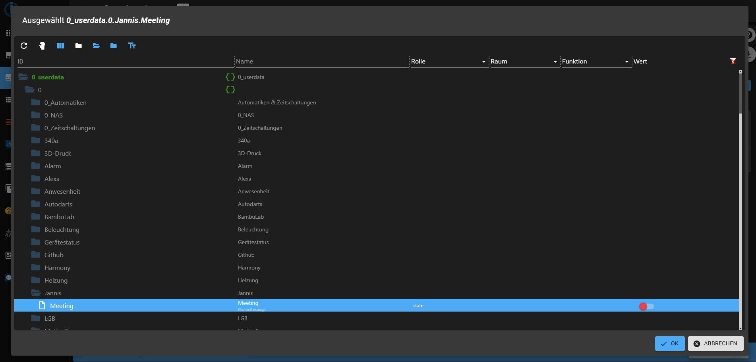Open the Gerätestatus folder
This screenshot has width=756, height=362.
(36, 242)
